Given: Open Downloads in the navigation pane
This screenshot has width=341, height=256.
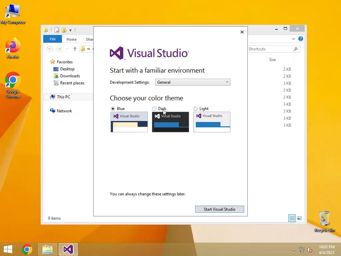Looking at the screenshot, I should click(67, 76).
